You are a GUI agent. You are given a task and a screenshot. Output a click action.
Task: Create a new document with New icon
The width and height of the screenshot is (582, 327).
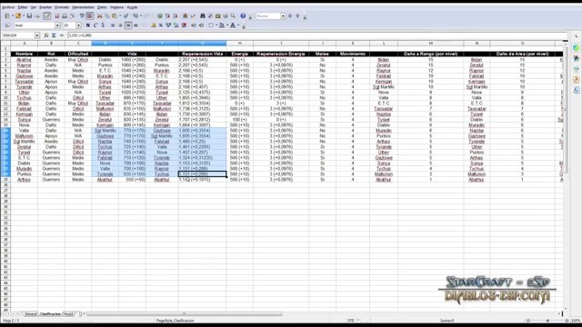[7, 16]
